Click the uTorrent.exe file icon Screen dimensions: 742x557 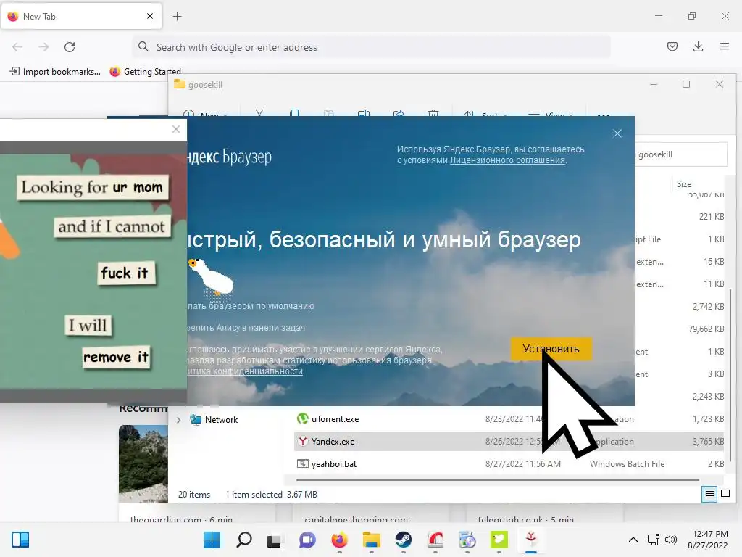tap(302, 418)
